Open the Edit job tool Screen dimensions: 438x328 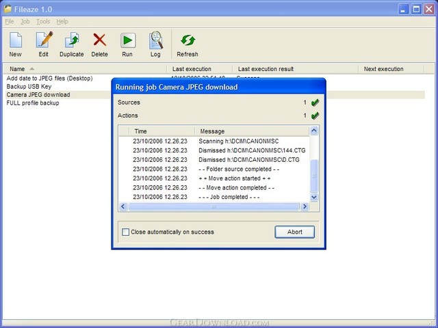point(44,44)
